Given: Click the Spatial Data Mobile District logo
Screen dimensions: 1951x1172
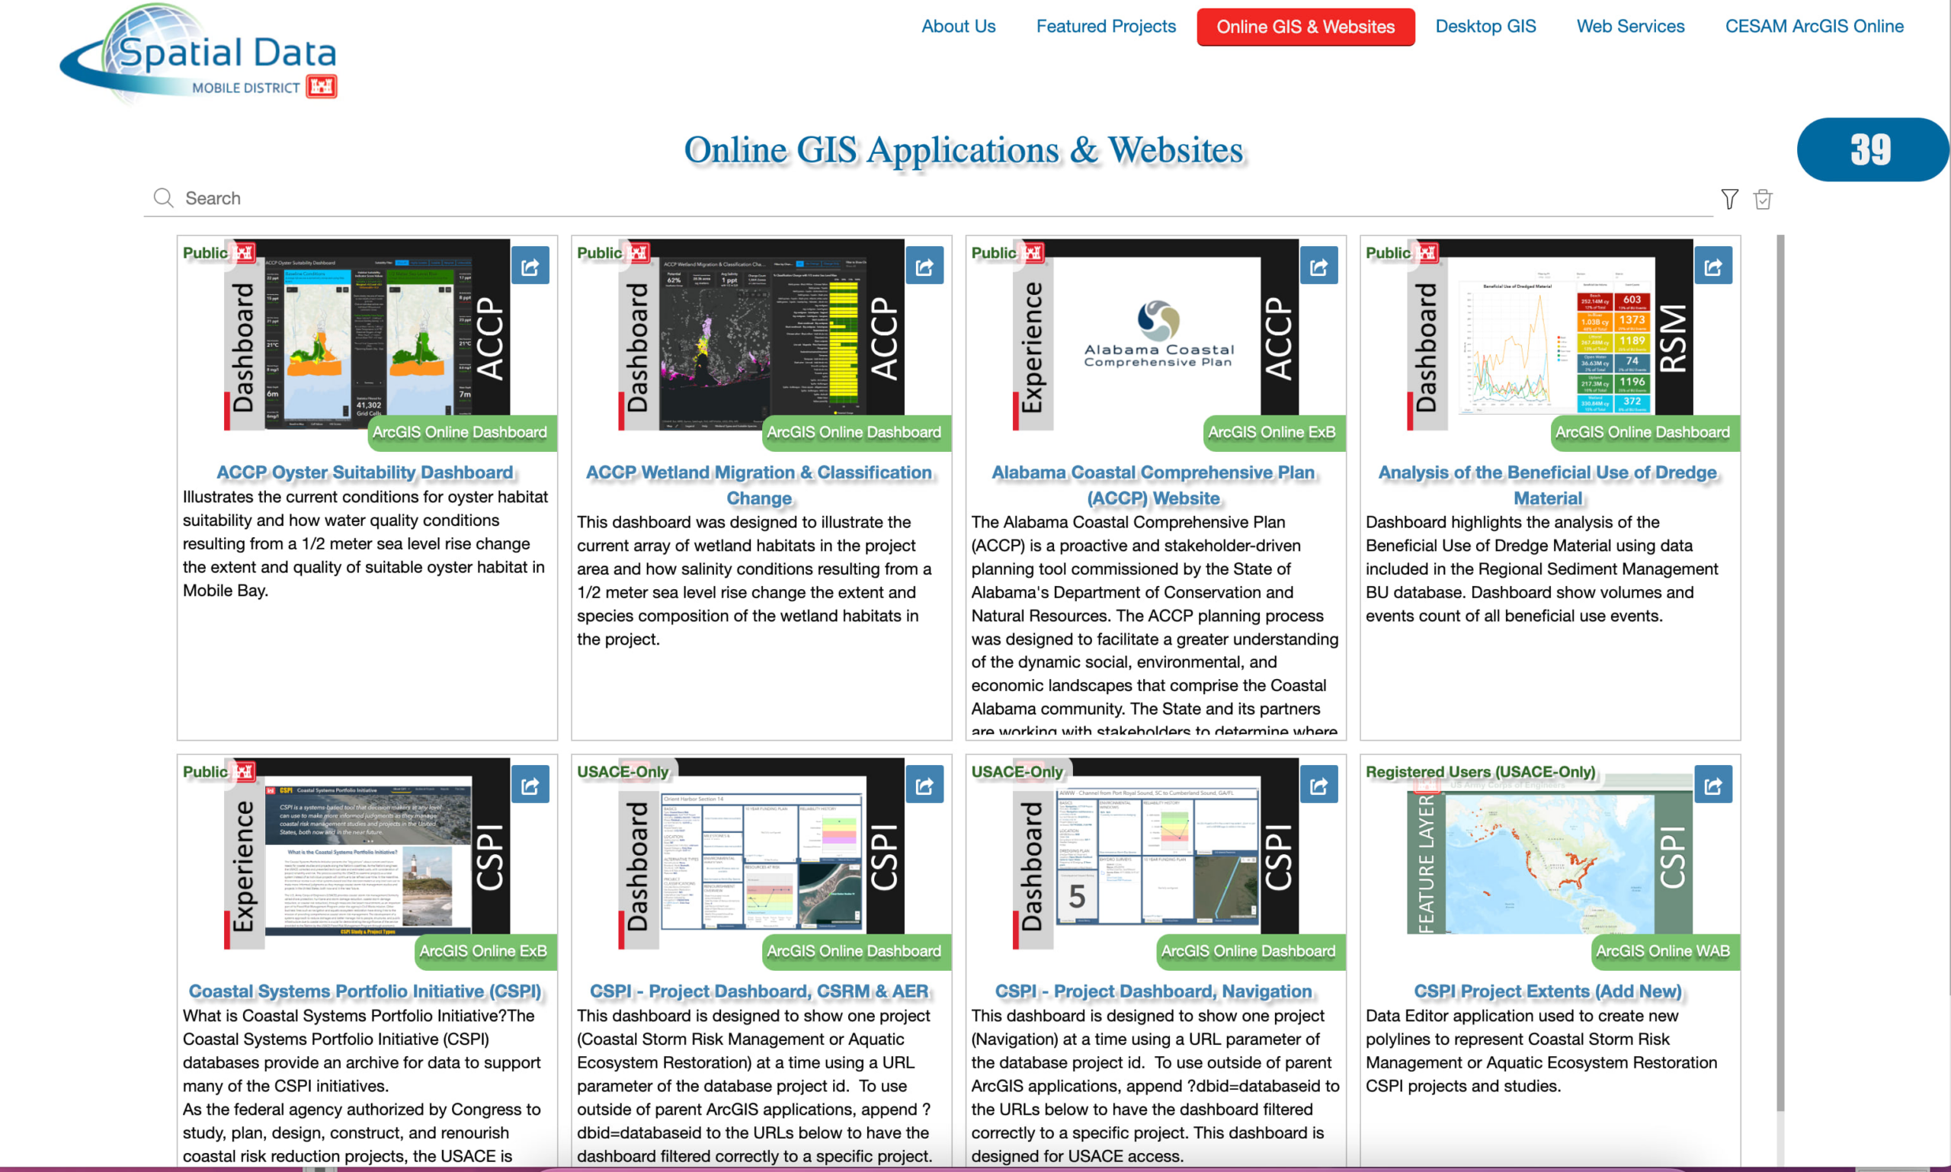Looking at the screenshot, I should [x=199, y=53].
